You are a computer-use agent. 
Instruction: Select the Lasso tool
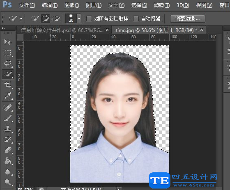pos(8,64)
